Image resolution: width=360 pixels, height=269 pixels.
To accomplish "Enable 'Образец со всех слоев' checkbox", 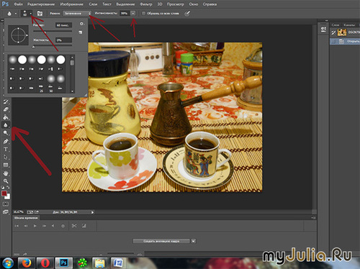I will [143, 14].
